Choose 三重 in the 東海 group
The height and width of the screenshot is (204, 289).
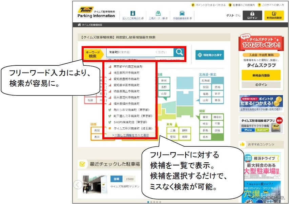coord(173,130)
